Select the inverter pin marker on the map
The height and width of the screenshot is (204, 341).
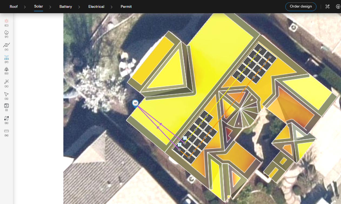135,103
